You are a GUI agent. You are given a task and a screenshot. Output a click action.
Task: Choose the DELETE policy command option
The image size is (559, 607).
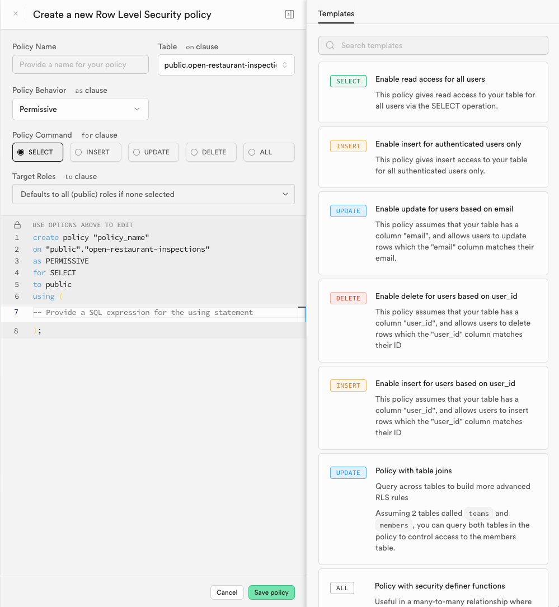pos(211,152)
